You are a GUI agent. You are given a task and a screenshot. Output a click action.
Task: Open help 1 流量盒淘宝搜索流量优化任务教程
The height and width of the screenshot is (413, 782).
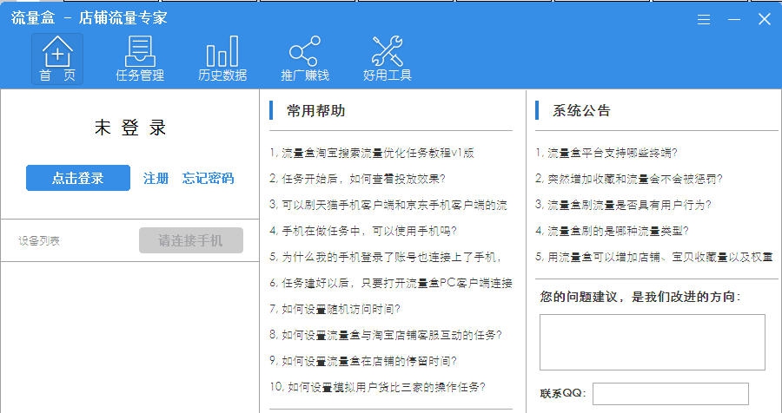point(372,153)
